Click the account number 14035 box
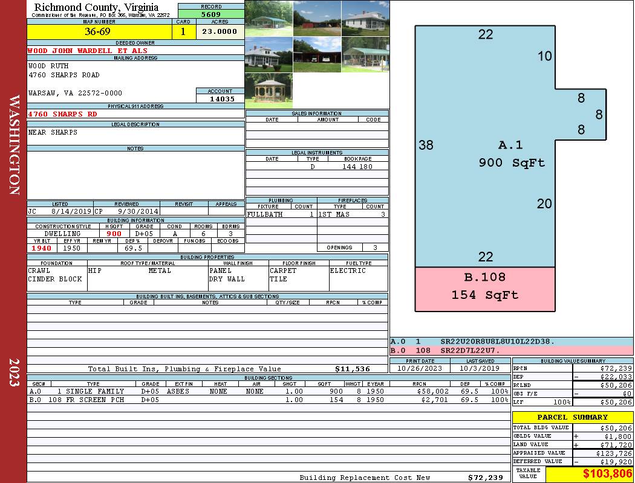 pyautogui.click(x=220, y=99)
